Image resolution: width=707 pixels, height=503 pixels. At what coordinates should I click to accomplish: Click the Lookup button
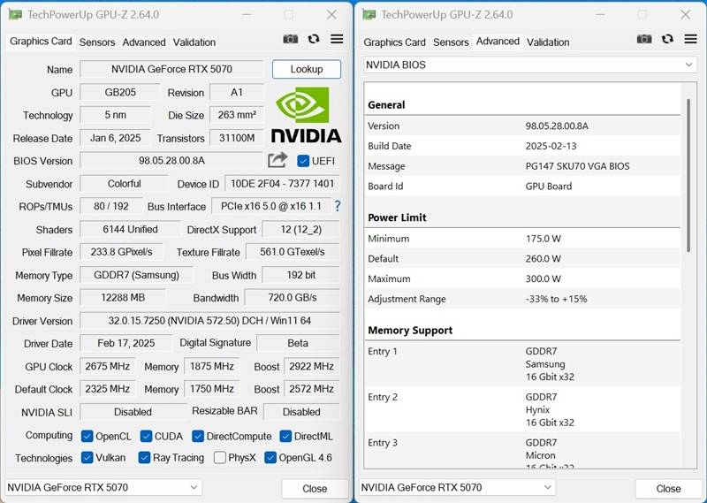(307, 69)
